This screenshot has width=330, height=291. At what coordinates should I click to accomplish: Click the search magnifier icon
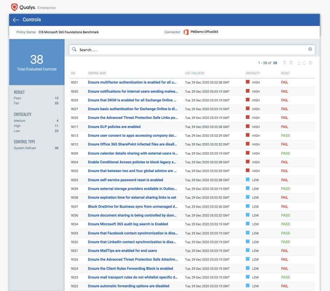tap(74, 50)
